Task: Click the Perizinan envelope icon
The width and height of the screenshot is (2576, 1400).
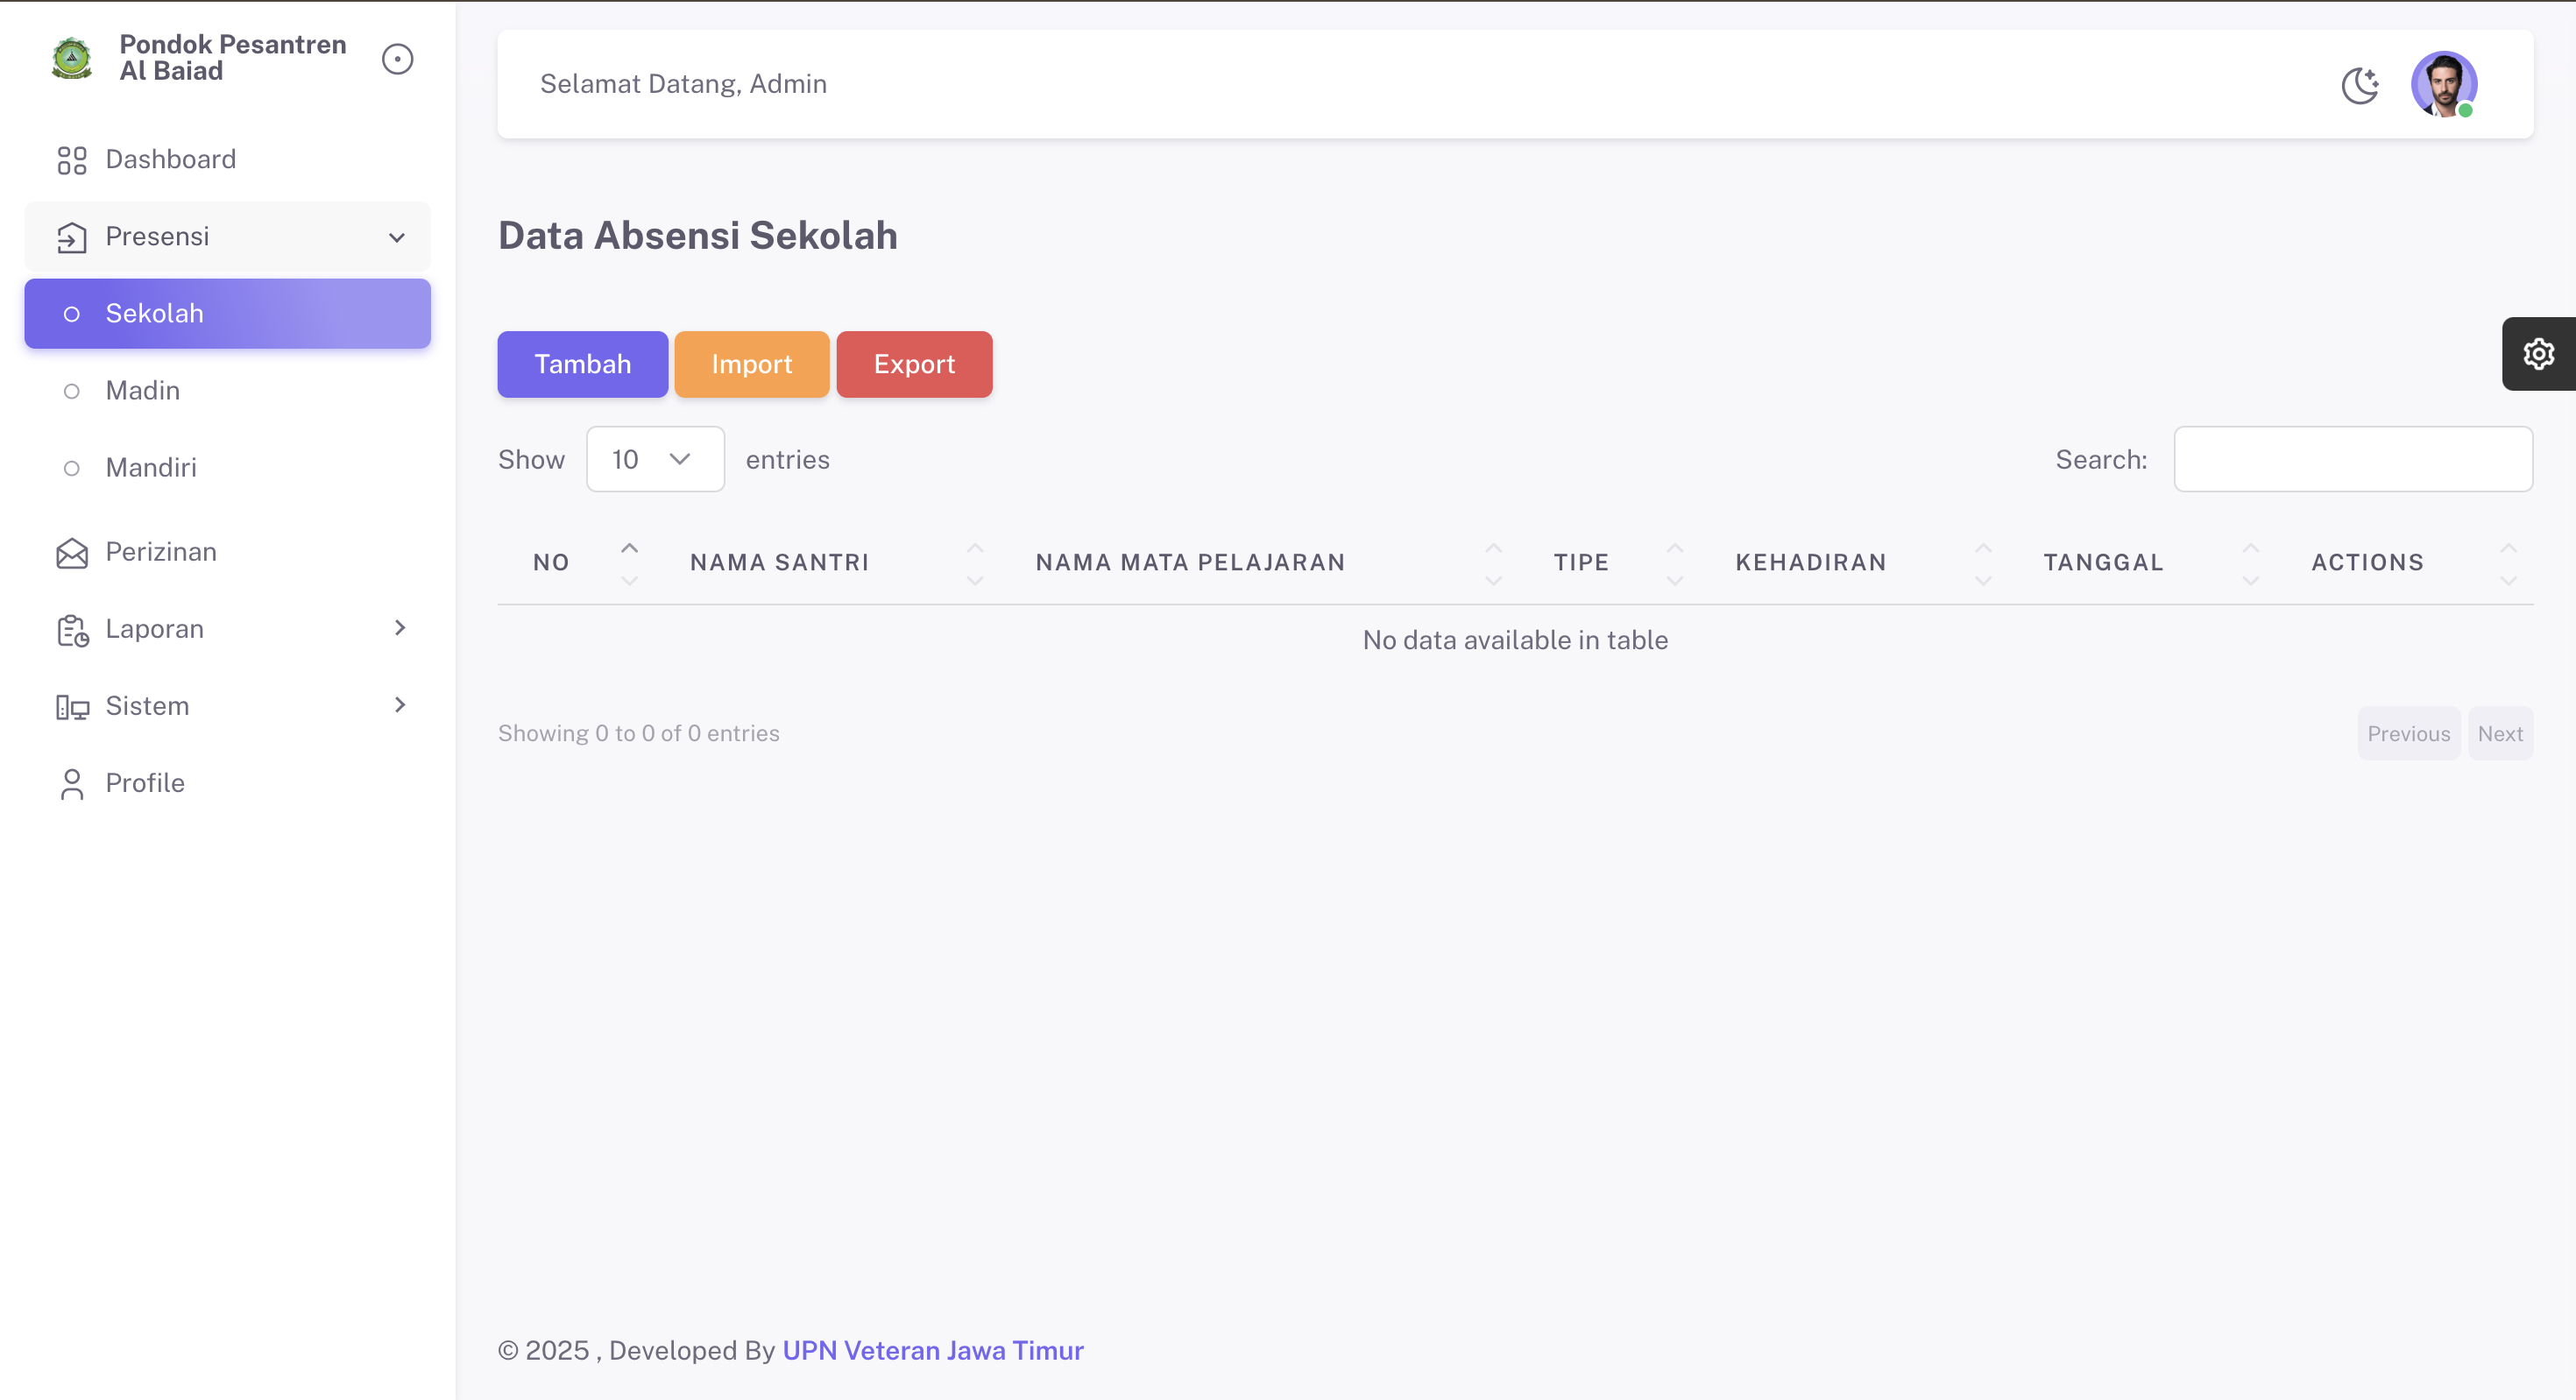Action: (72, 553)
